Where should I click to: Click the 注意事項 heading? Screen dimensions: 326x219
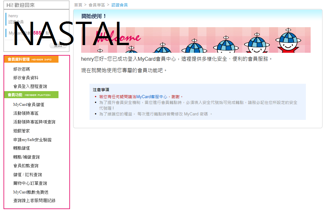101,90
